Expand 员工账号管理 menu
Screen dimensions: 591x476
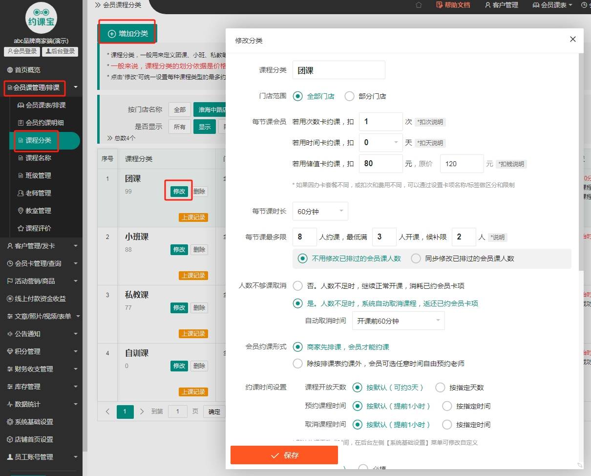pyautogui.click(x=41, y=457)
